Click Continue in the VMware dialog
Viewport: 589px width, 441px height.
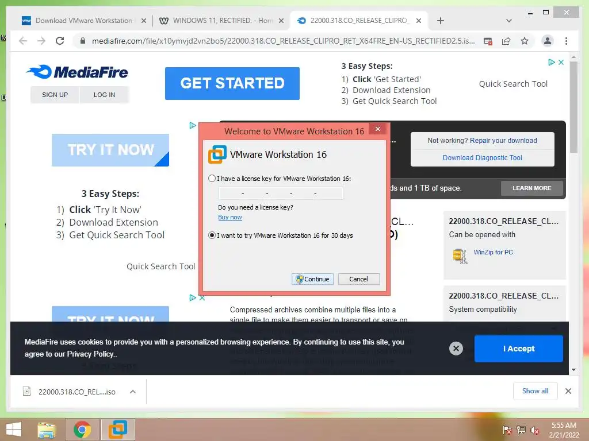(x=312, y=279)
